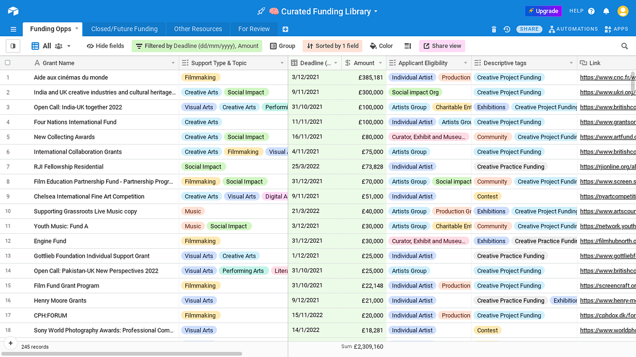Viewport: 636px width, 357px height.
Task: Toggle the select-all records checkbox
Action: click(x=8, y=62)
